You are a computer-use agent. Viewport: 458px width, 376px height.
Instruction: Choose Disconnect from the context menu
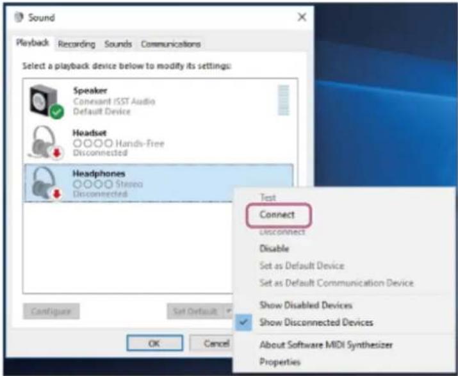click(x=282, y=232)
